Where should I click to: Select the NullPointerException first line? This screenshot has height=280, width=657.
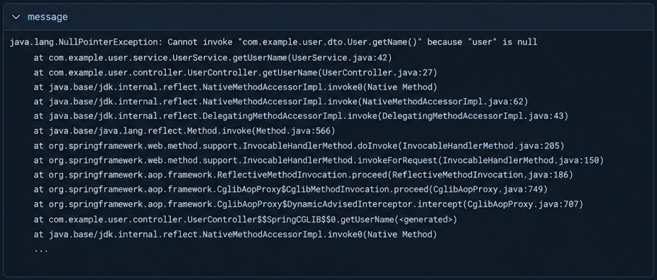(x=274, y=43)
